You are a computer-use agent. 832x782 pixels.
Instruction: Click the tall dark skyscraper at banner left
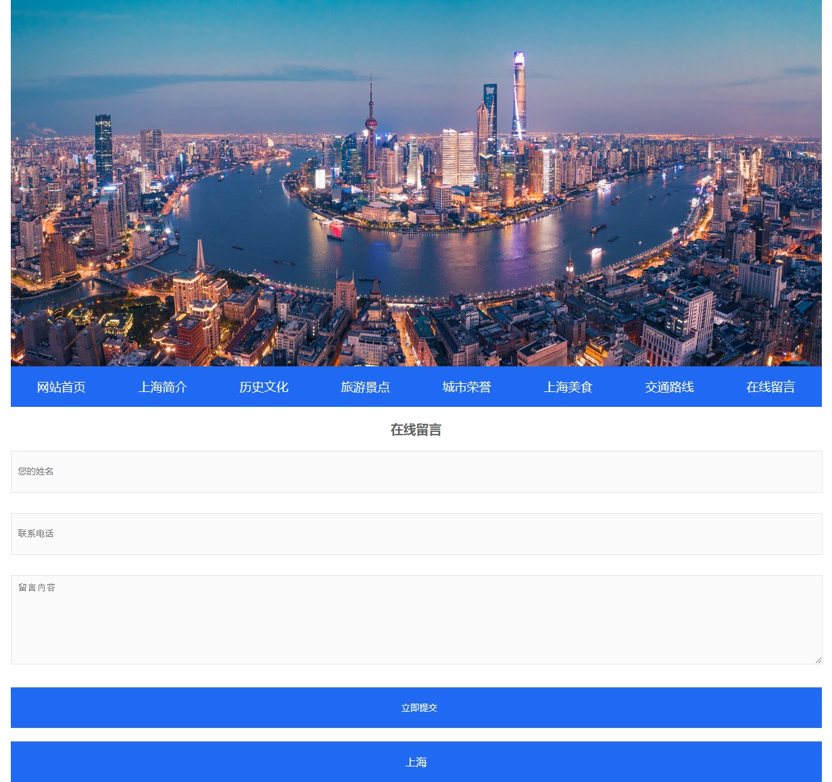(103, 149)
